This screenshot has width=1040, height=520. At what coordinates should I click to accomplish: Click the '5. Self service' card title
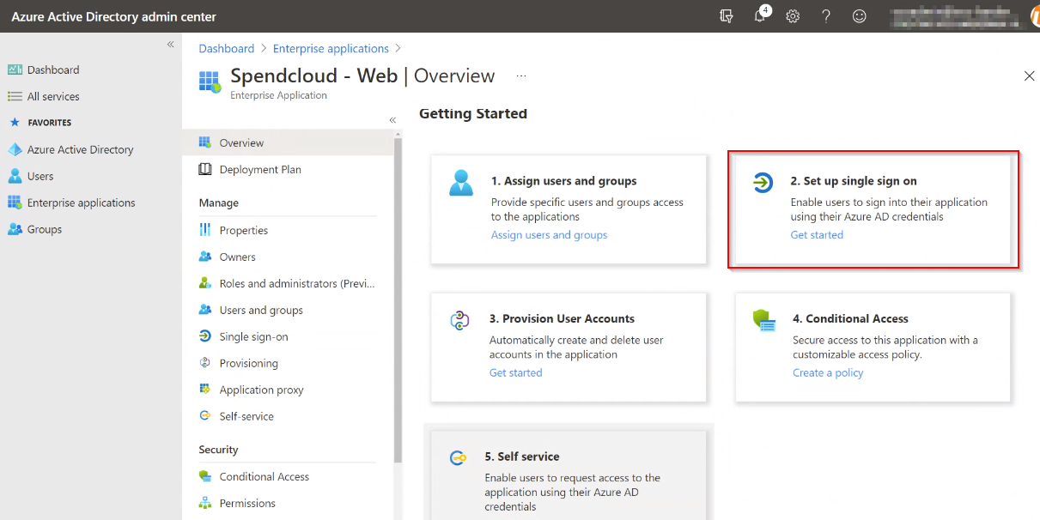(x=522, y=457)
